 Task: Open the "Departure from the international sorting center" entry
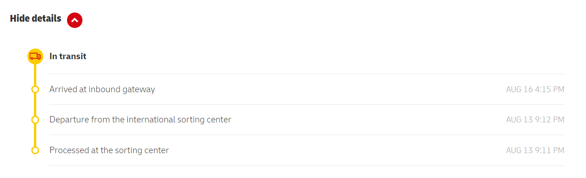coord(140,120)
